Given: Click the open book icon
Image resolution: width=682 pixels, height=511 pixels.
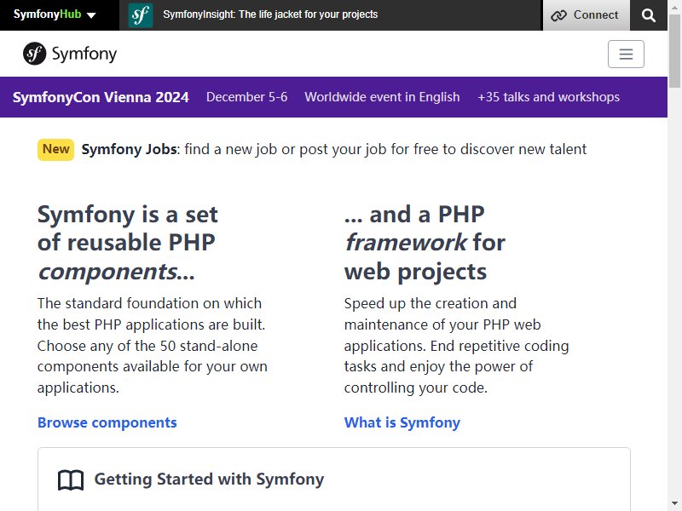Looking at the screenshot, I should tap(71, 479).
